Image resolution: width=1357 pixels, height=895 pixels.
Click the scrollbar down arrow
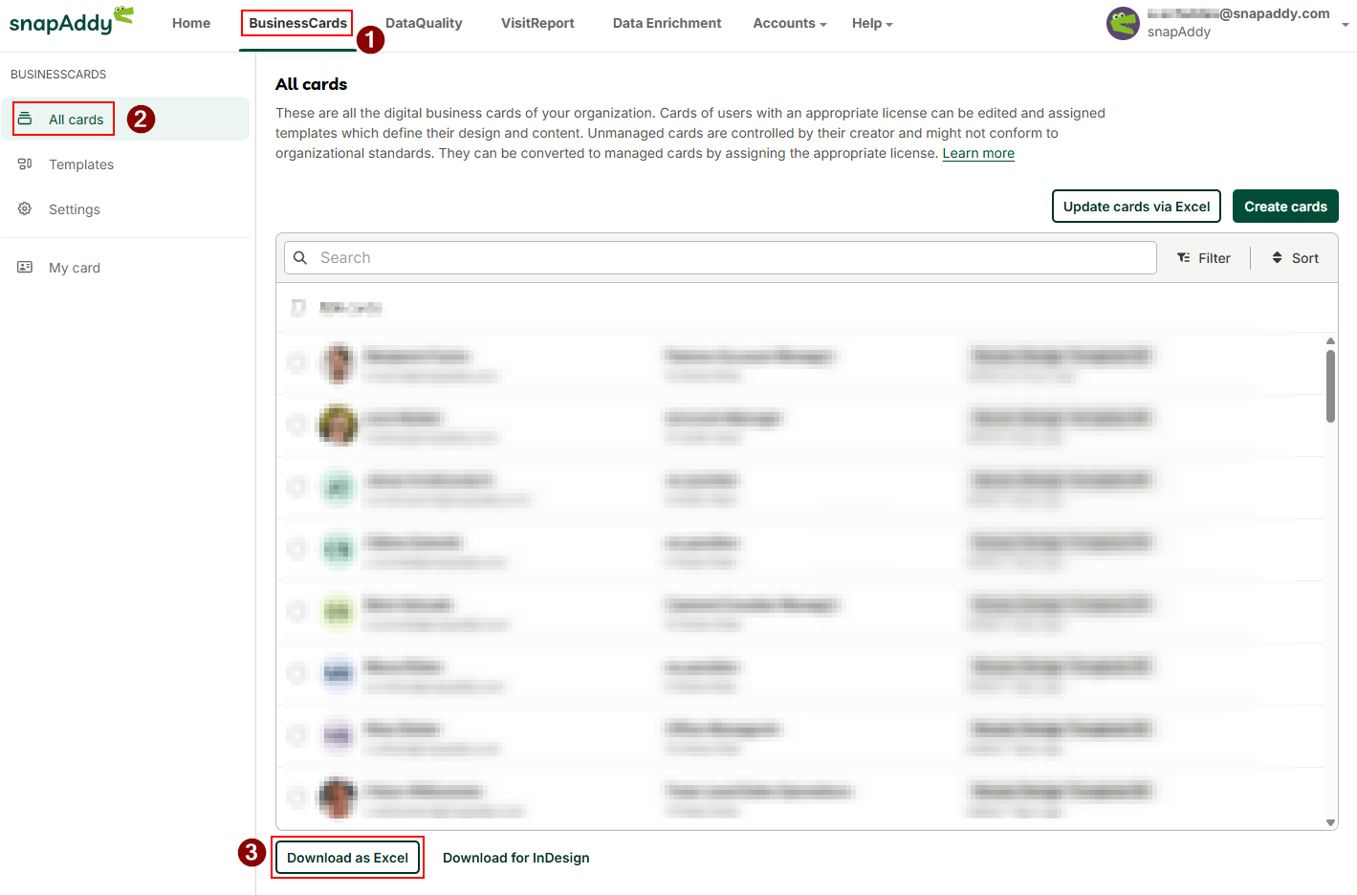click(x=1330, y=822)
